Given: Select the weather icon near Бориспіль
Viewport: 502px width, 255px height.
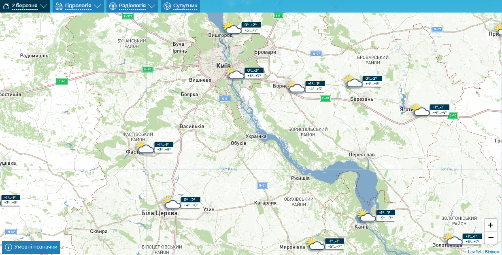Looking at the screenshot, I should click(296, 87).
